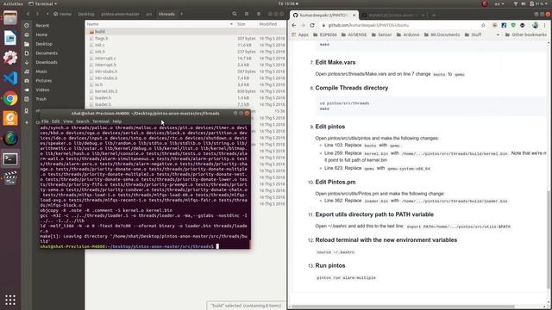Show Applications grid in dock
Image resolution: width=552 pixels, height=310 pixels.
coord(9,300)
